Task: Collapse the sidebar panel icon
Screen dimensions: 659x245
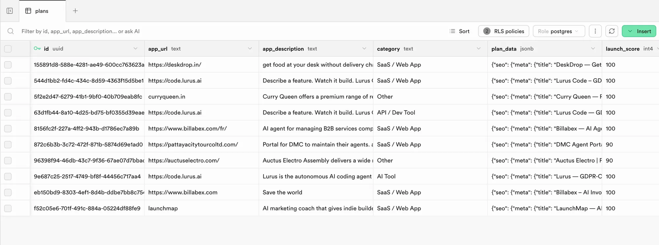Action: 10,11
